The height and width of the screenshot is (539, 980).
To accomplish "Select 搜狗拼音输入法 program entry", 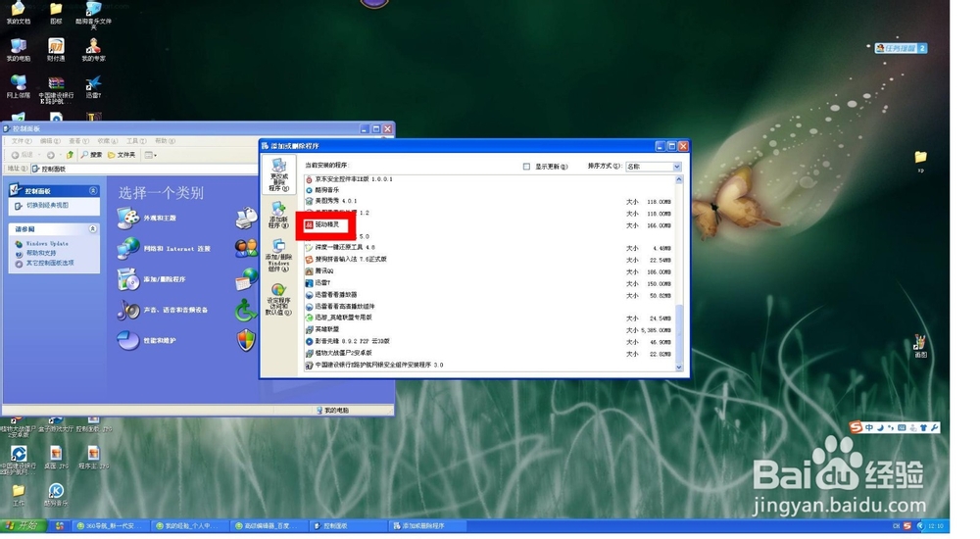I will point(346,259).
